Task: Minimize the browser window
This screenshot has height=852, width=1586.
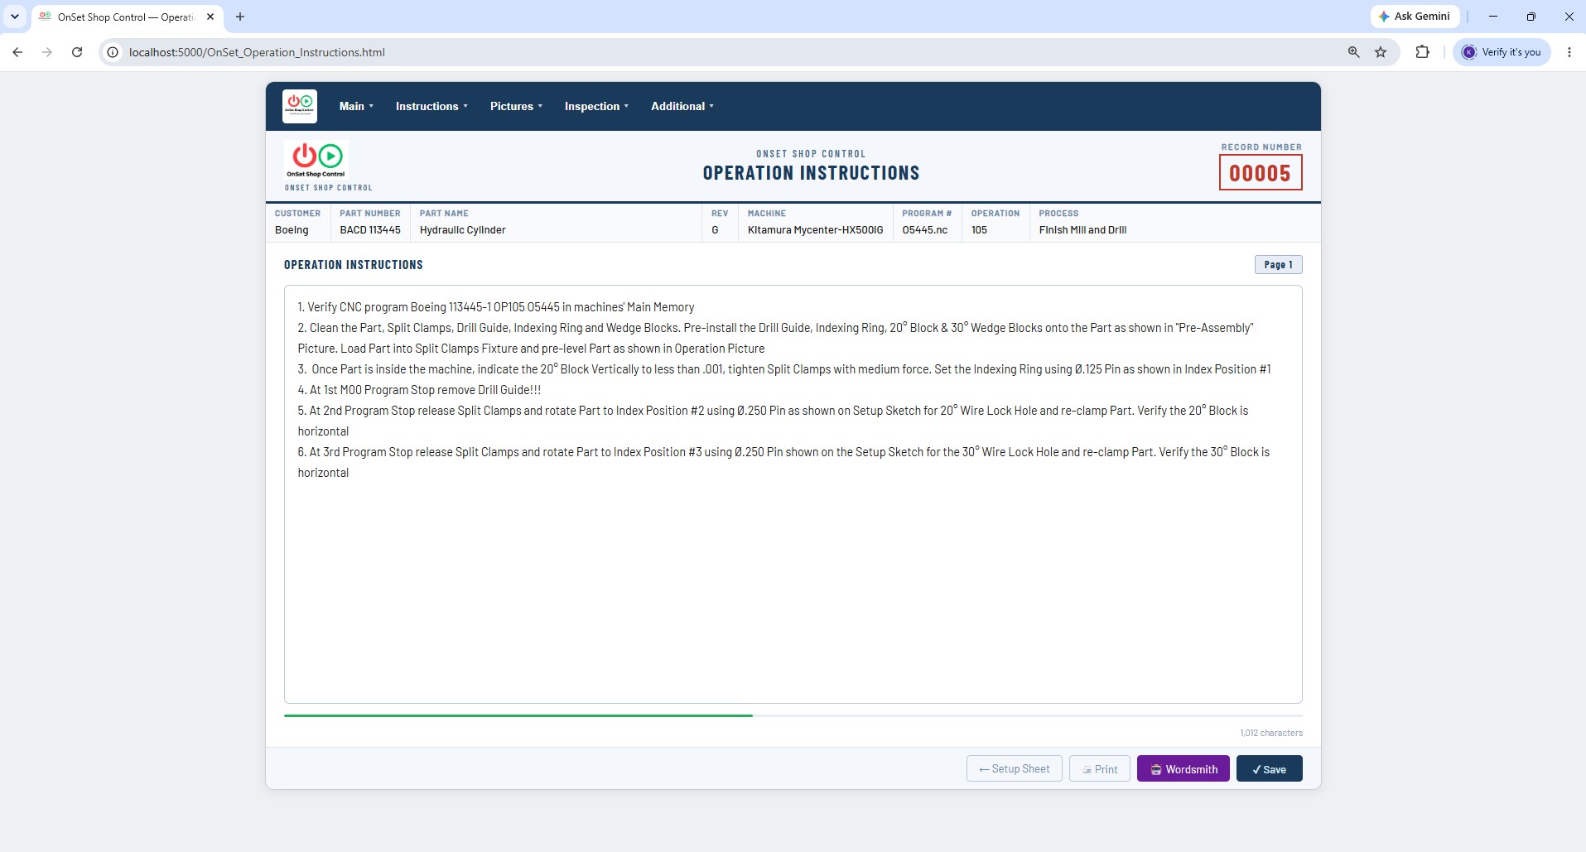Action: click(x=1493, y=17)
